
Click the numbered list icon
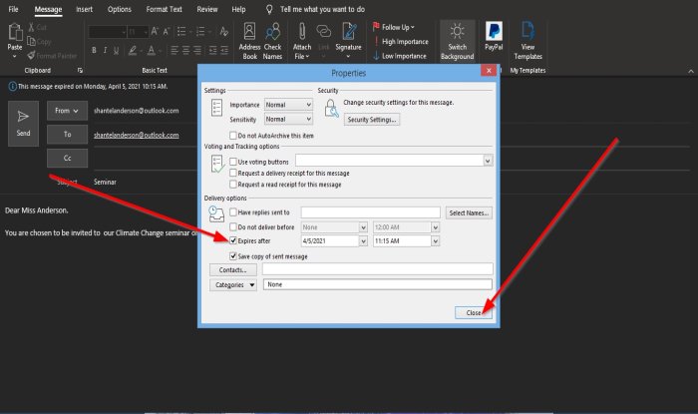200,31
